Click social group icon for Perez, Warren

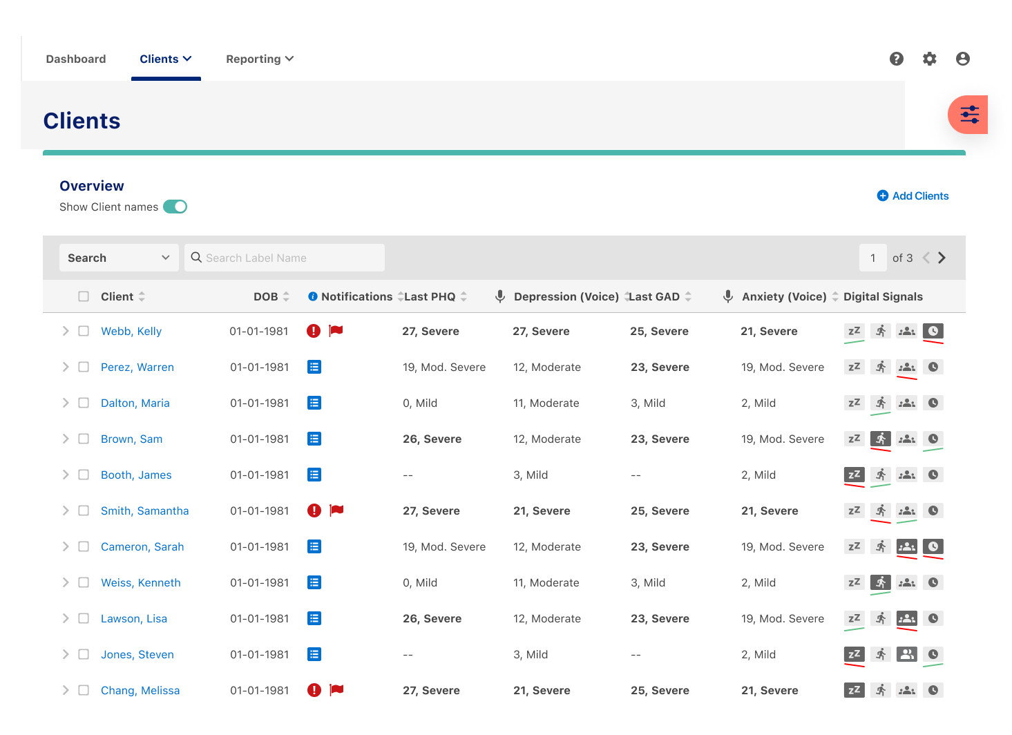[907, 367]
